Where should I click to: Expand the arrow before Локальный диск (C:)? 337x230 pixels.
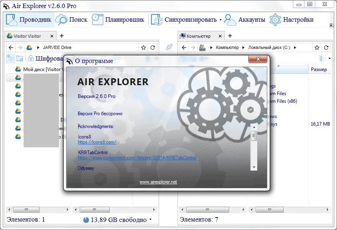[x=243, y=48]
